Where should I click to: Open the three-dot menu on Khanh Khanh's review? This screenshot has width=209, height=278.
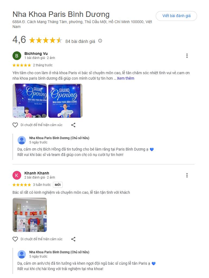coord(187,175)
